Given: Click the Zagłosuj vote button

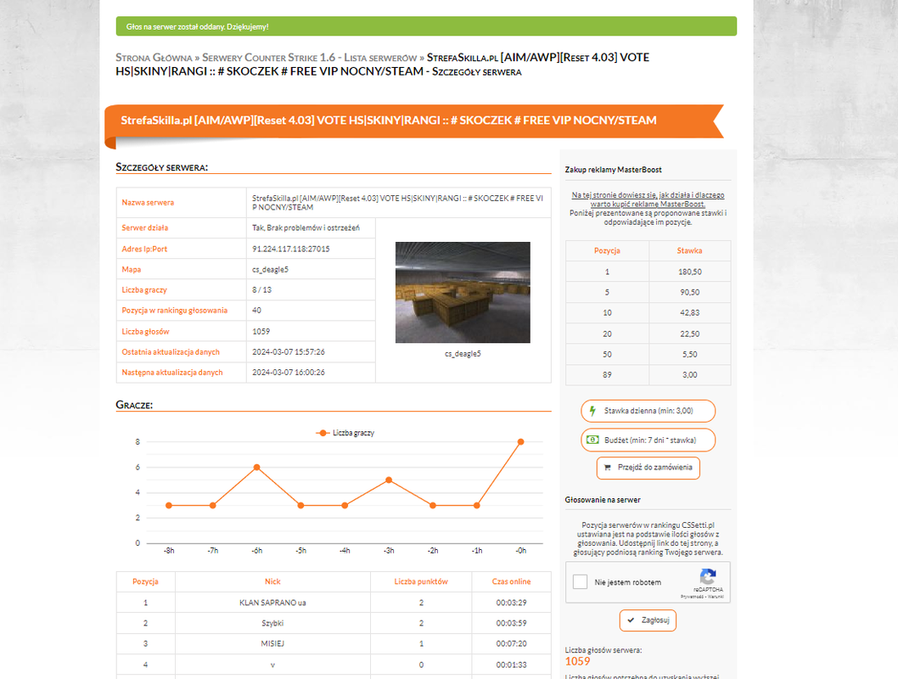Looking at the screenshot, I should point(648,620).
